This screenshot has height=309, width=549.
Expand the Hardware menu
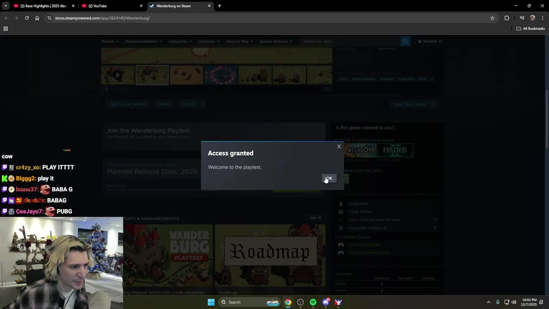(x=209, y=41)
